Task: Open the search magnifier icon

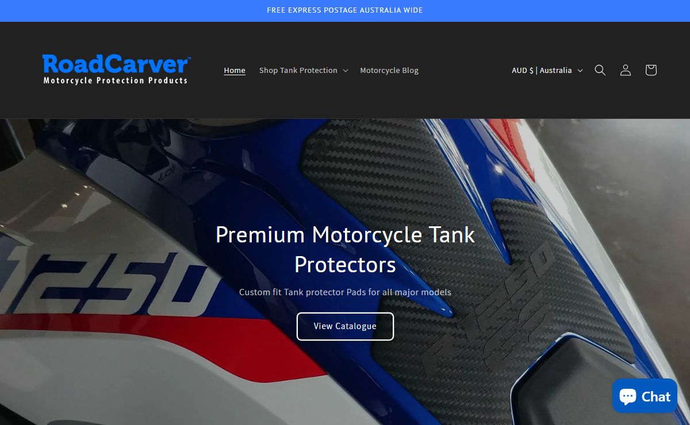Action: [x=600, y=70]
